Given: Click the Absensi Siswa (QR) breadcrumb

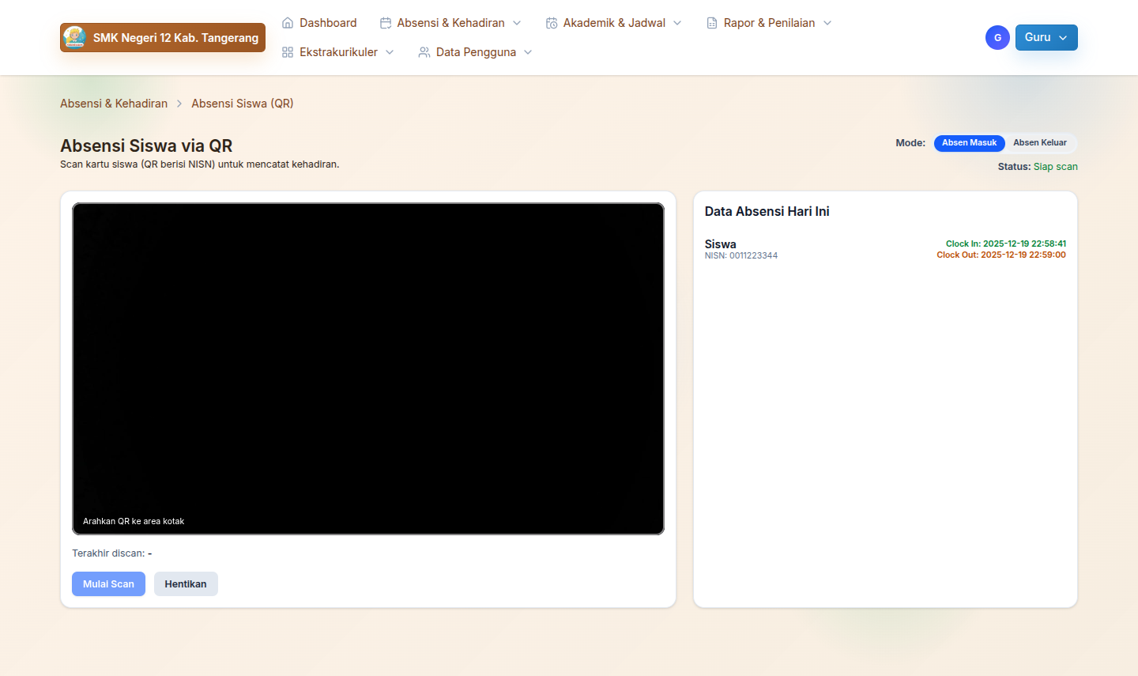Looking at the screenshot, I should 243,104.
